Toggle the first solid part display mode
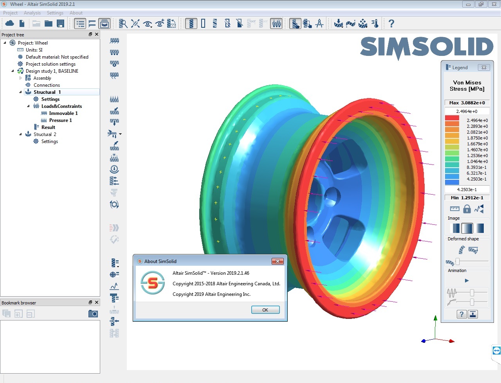 [x=191, y=24]
